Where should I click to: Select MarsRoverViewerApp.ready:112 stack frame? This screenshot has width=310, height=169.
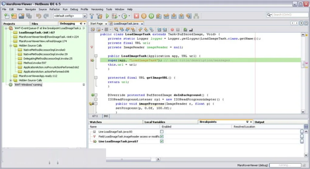click(x=38, y=76)
